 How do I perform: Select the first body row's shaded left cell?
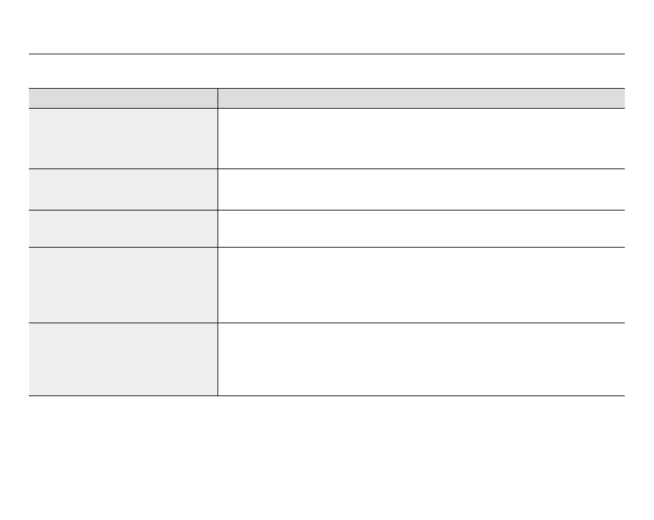(123, 139)
